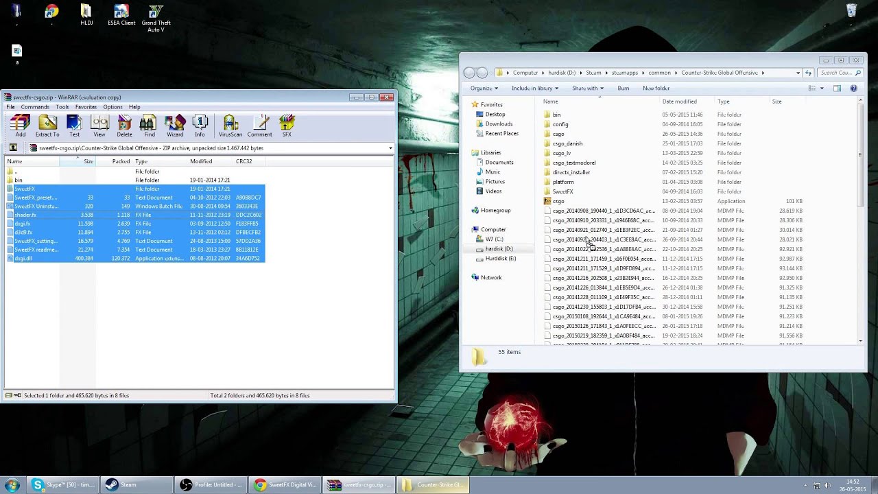
Task: Click the SFX icon in WinRAR toolbar
Action: click(x=287, y=126)
